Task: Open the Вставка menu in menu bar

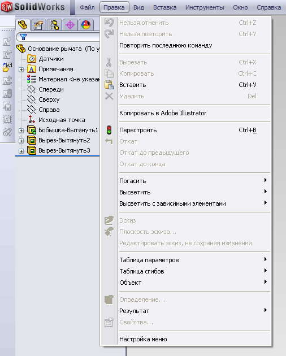Action: click(164, 7)
